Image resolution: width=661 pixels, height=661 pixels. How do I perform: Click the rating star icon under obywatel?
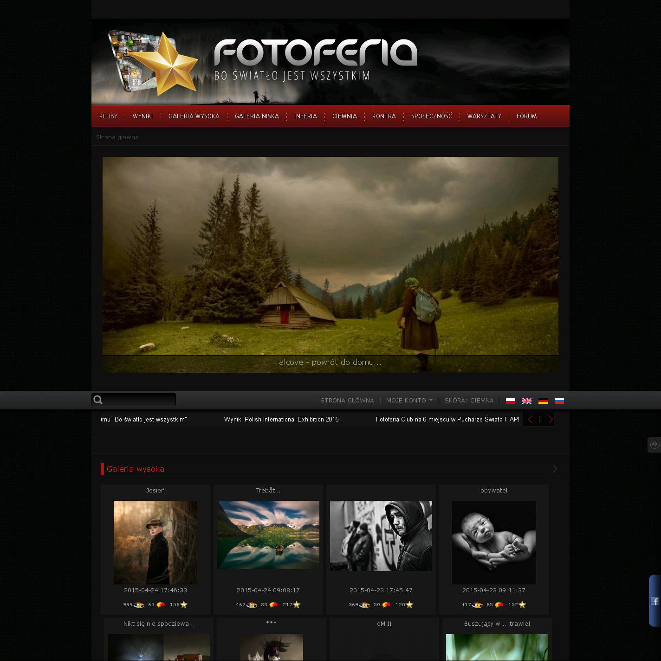(522, 604)
